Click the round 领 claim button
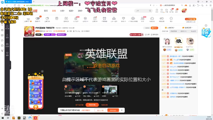Image resolution: width=213 pixels, height=120 pixels. 36,107
